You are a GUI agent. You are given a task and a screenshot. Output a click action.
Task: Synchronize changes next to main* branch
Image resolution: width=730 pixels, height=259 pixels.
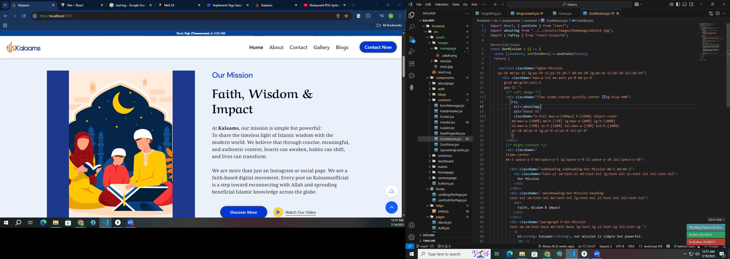(x=432, y=246)
